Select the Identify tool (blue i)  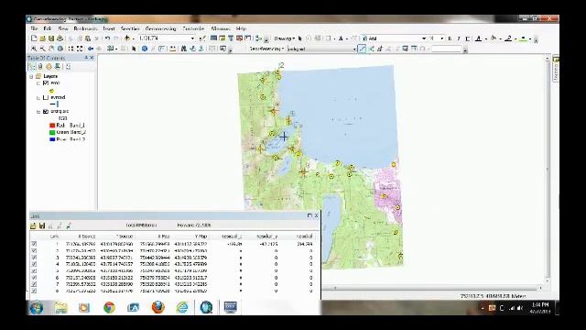145,49
